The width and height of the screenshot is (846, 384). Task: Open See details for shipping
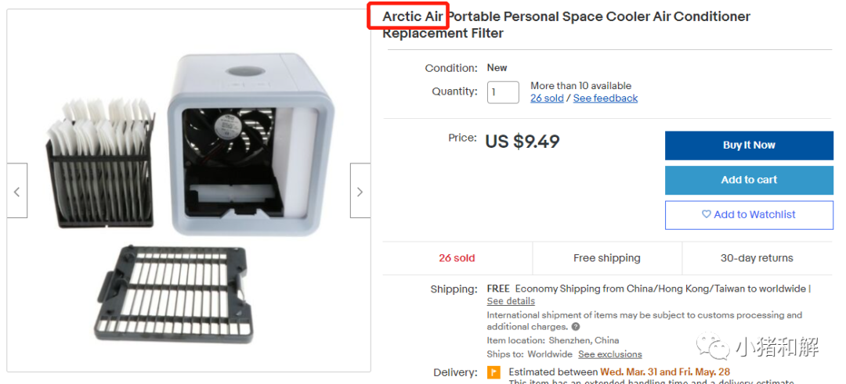[511, 301]
